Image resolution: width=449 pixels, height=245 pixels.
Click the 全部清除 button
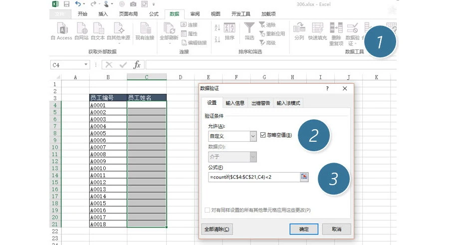click(217, 229)
